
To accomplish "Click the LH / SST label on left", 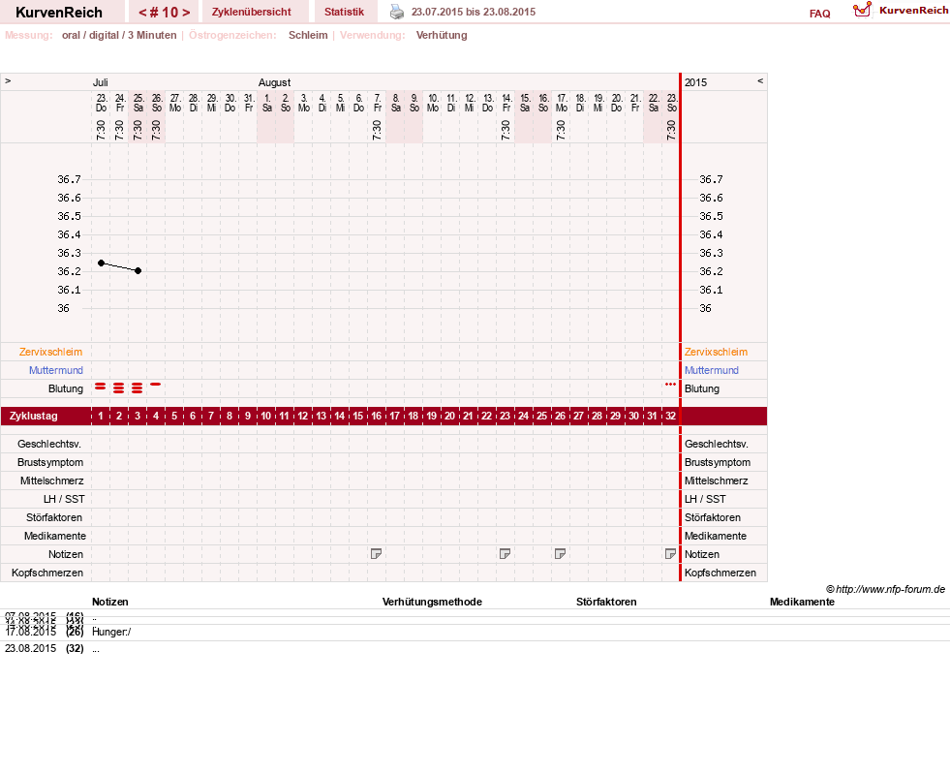I will (64, 499).
